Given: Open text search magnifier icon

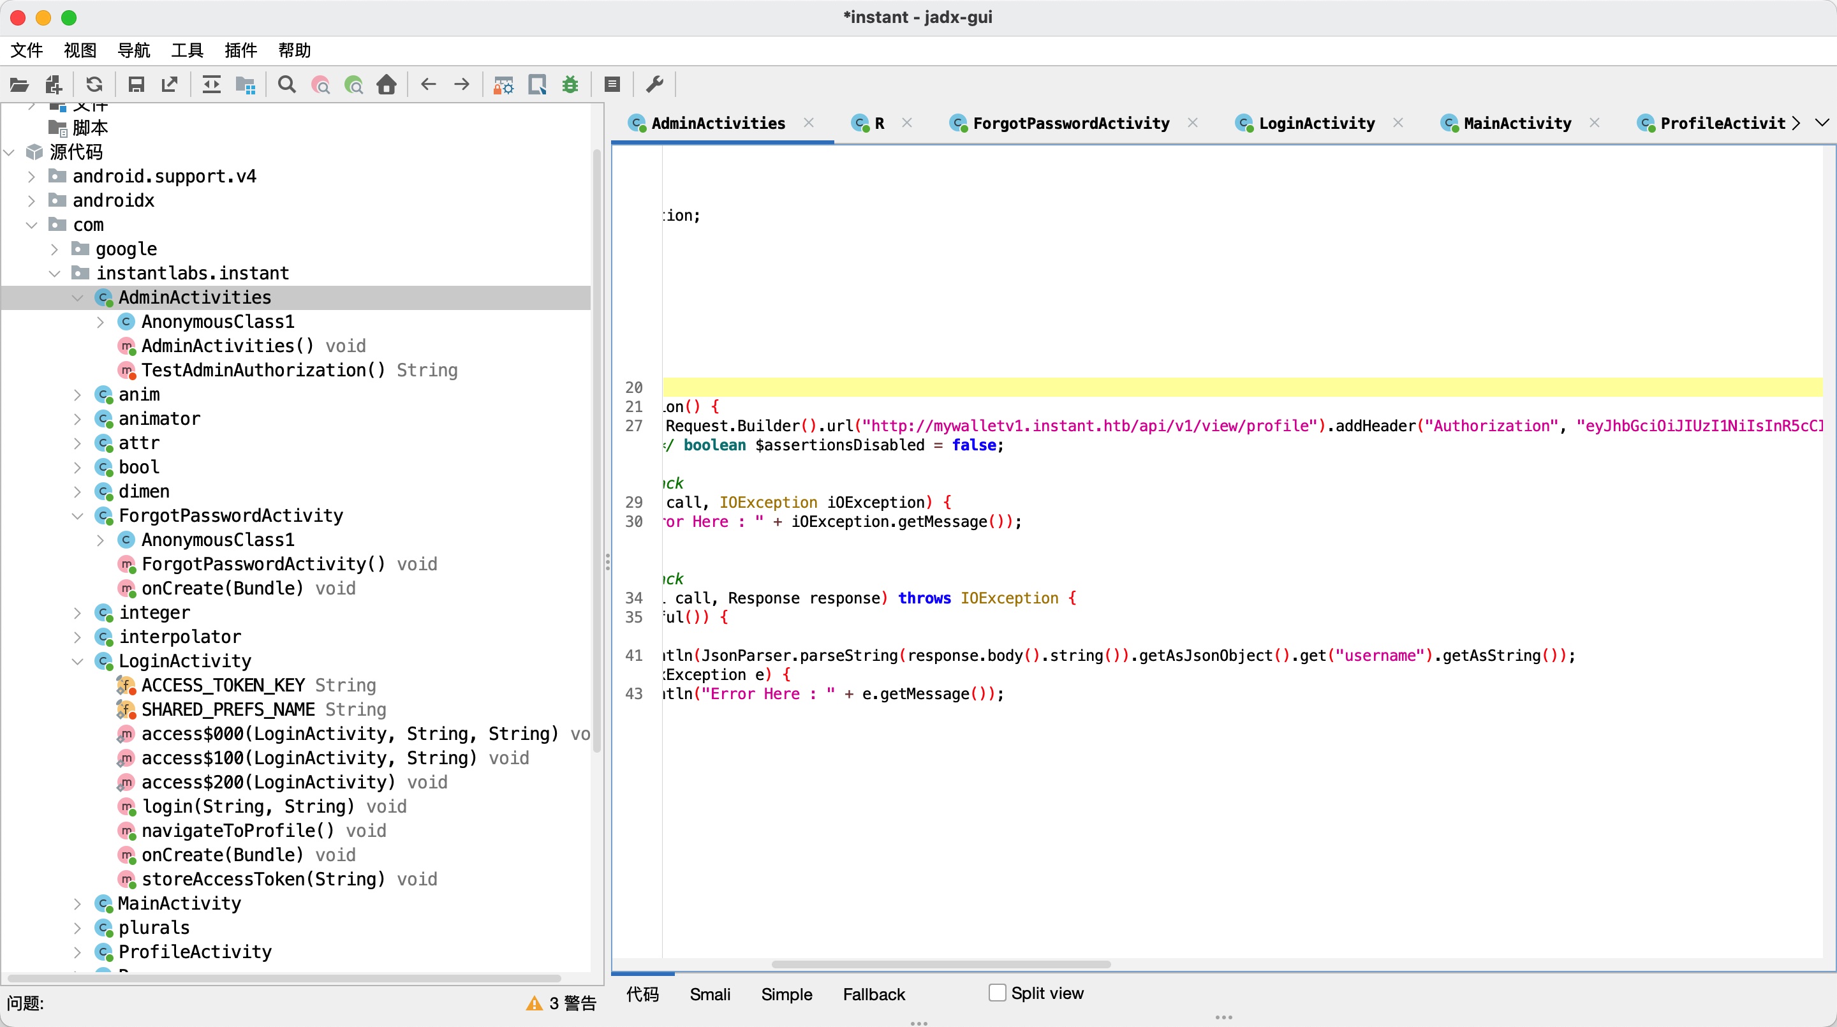Looking at the screenshot, I should point(286,85).
